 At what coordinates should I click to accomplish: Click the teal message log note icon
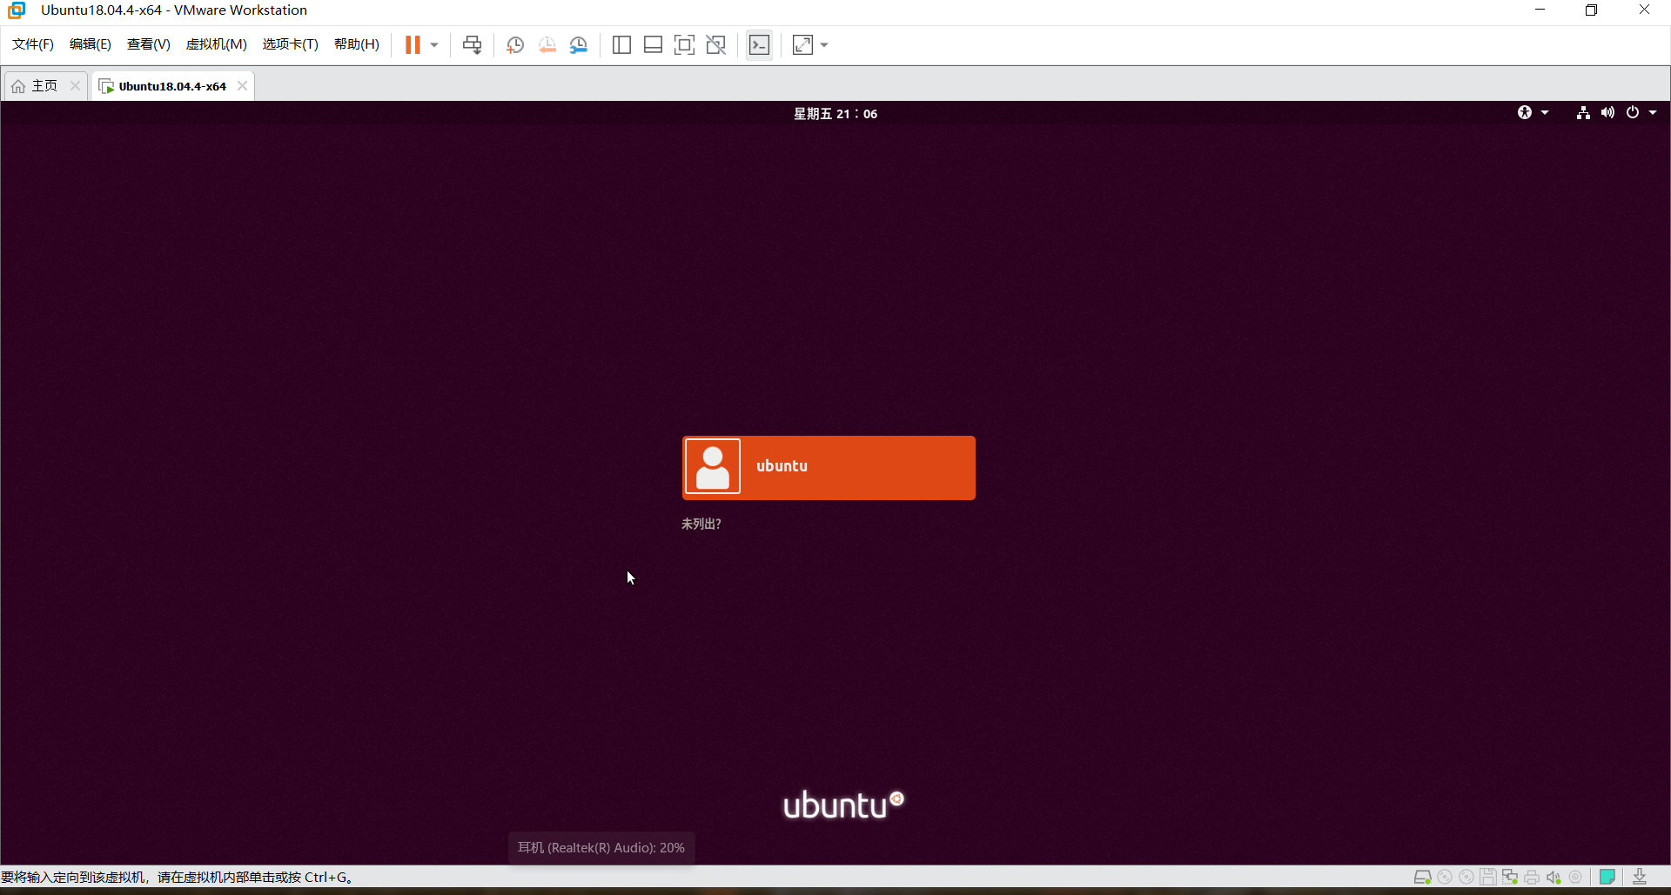pyautogui.click(x=1607, y=877)
